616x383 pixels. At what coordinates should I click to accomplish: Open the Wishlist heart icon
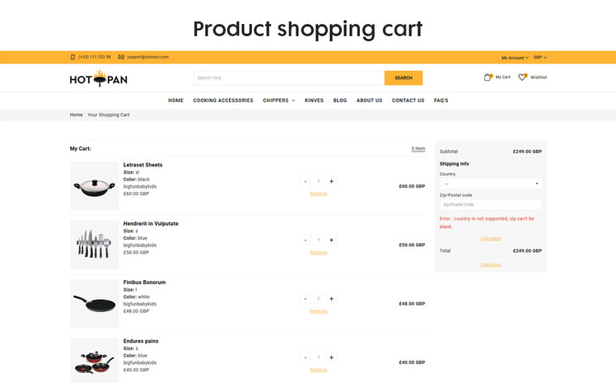coord(522,77)
